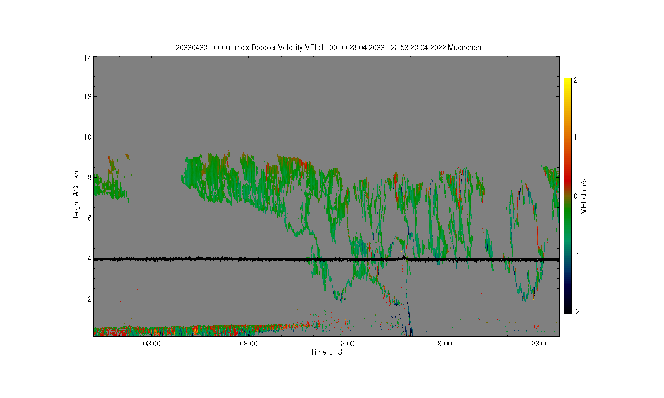Click the black bottom of the velocity colorbar

(x=568, y=310)
